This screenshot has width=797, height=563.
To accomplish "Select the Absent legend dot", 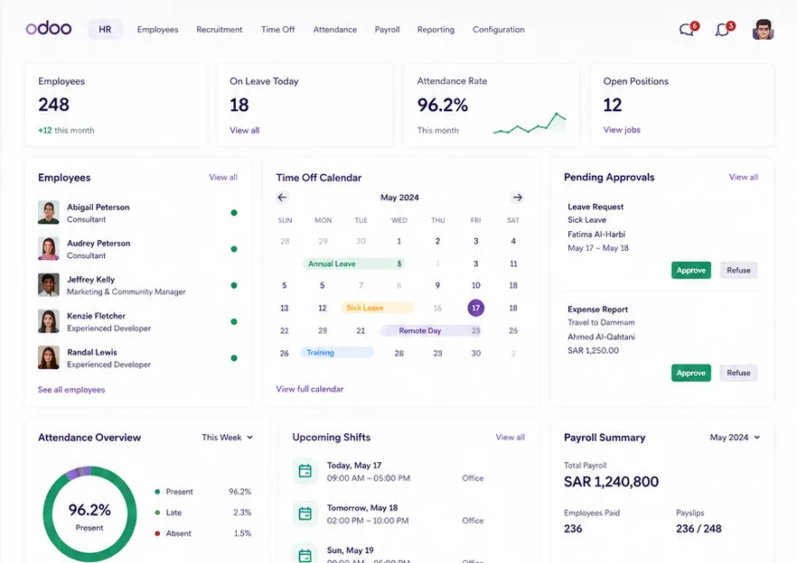I will click(157, 533).
